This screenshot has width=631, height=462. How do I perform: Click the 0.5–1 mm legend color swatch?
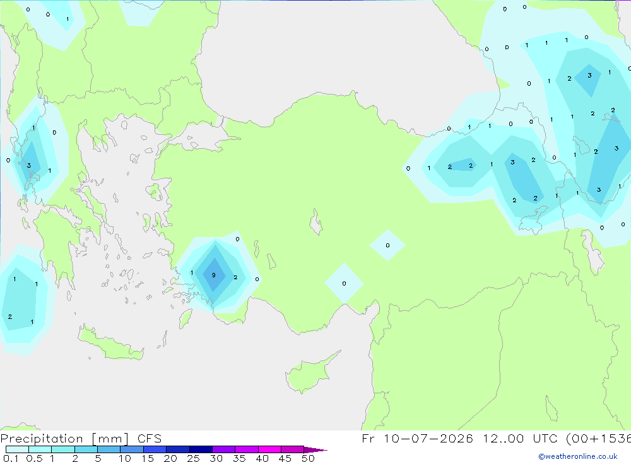(40, 449)
